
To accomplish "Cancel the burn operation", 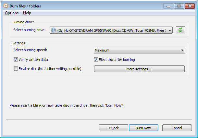I will coord(177,128).
